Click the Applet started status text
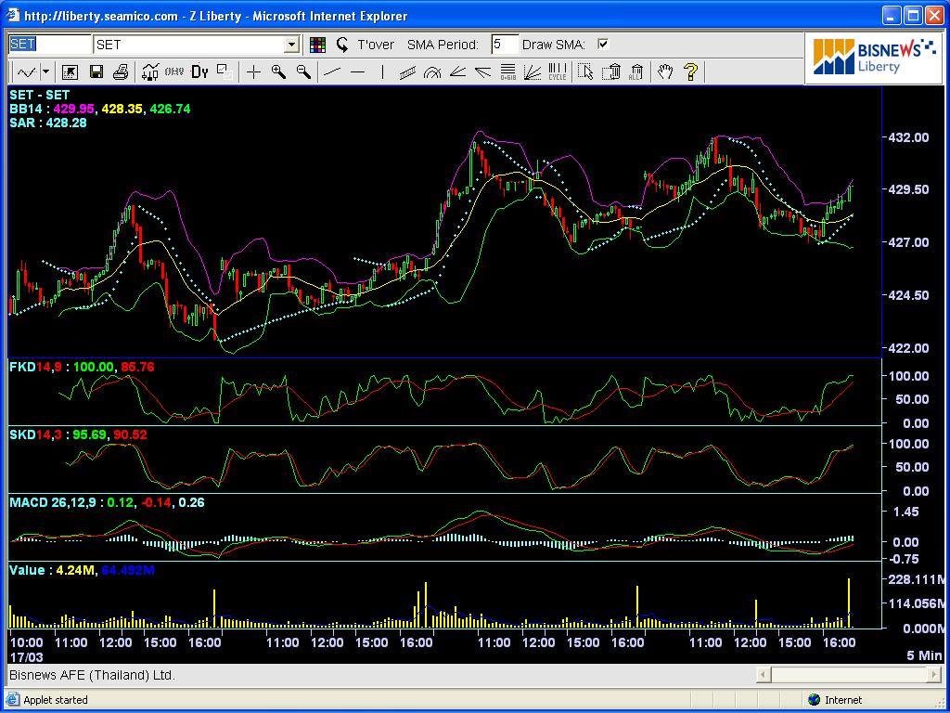The height and width of the screenshot is (713, 950). point(55,700)
